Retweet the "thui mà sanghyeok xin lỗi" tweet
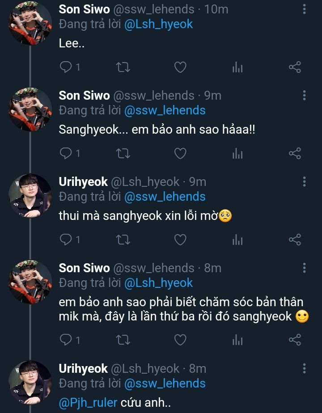This screenshot has height=413, width=322. pos(123,240)
